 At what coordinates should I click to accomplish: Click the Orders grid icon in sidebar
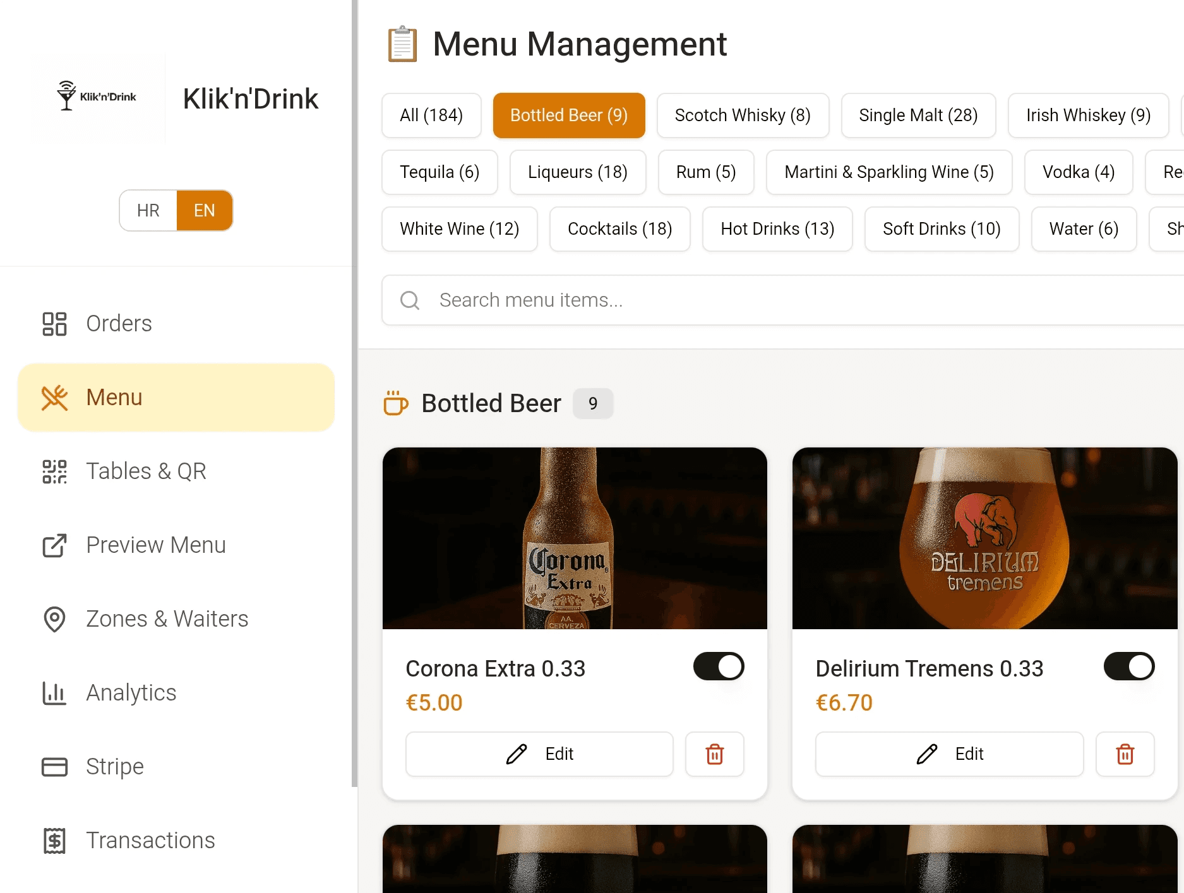pos(54,324)
